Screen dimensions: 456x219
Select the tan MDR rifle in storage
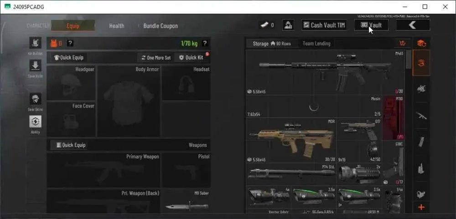coord(291,140)
